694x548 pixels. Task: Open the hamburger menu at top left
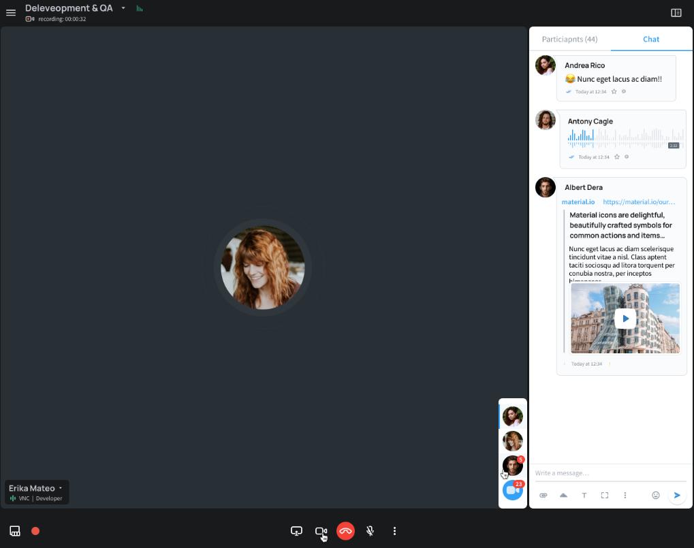tap(11, 12)
